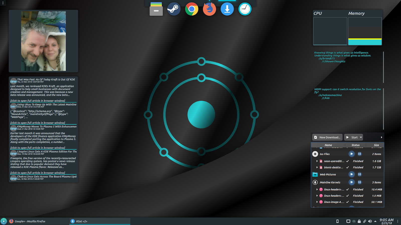Click the Memory usage graph
Screen dimensions: 401x225
click(x=365, y=31)
